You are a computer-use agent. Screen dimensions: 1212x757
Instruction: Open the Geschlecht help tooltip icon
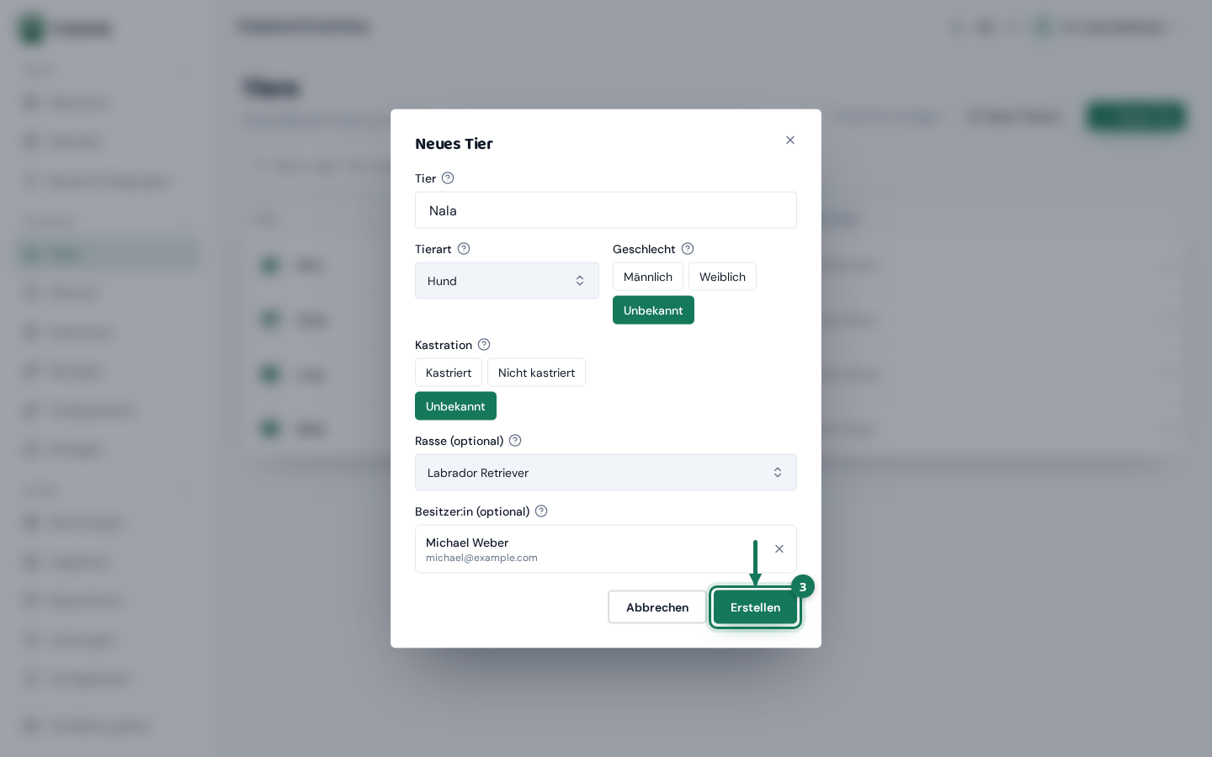tap(688, 249)
